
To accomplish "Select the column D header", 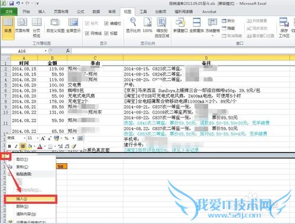I will click(x=206, y=58).
